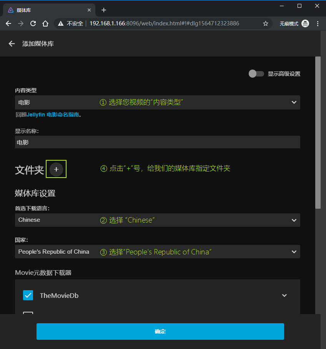Open a new browser tab

click(x=103, y=10)
